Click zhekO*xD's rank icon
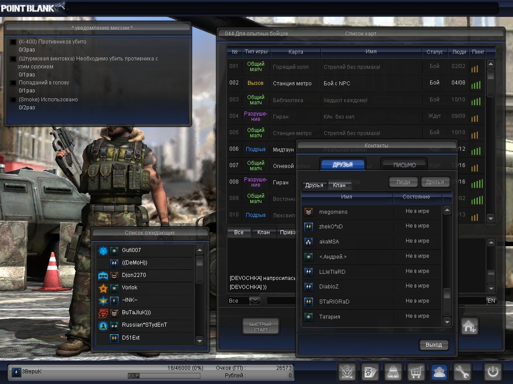Viewport: 513px width, 384px height. (x=309, y=227)
